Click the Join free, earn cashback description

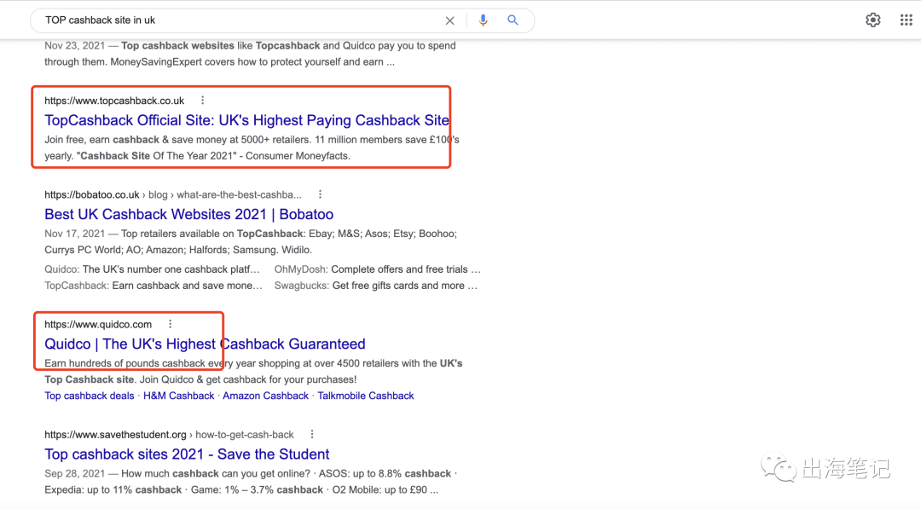252,148
